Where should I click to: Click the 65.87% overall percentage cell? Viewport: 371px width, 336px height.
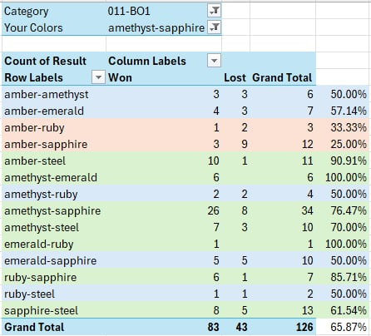click(x=343, y=327)
